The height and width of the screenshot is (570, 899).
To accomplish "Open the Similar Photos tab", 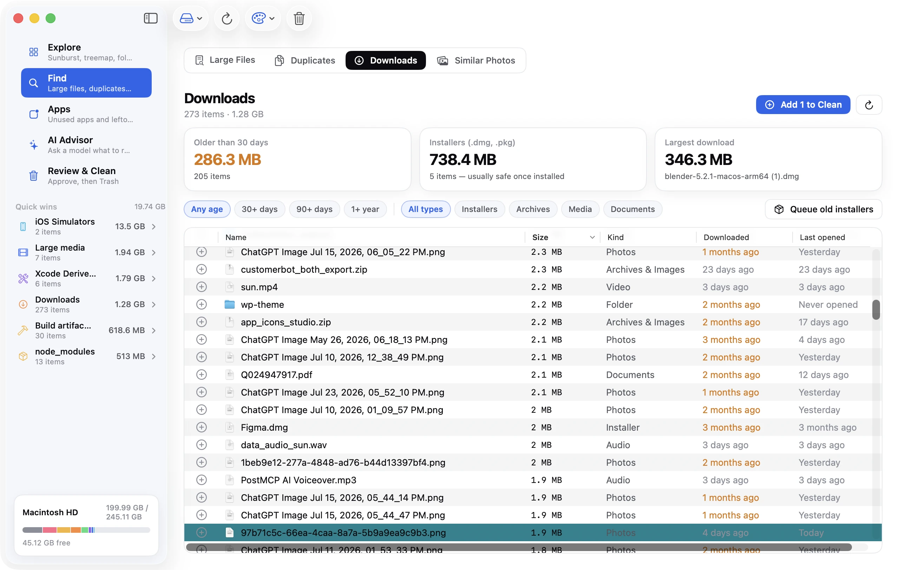I will pyautogui.click(x=476, y=60).
